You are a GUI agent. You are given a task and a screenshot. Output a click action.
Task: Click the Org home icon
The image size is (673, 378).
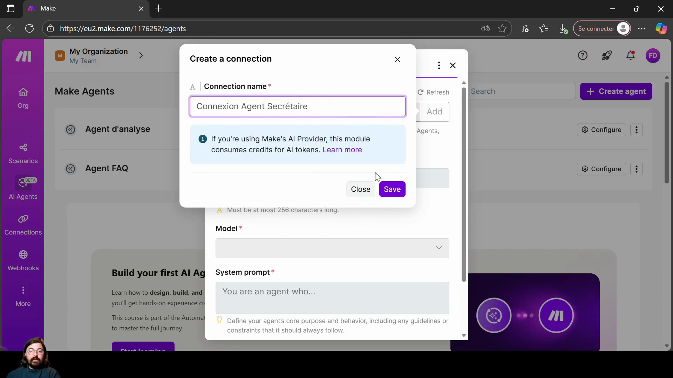tap(23, 92)
